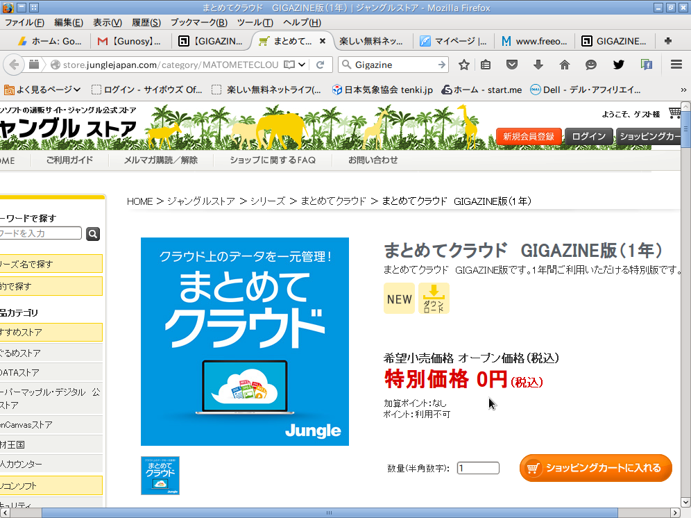Open 表示(V) menu
691x518 pixels.
(x=107, y=22)
